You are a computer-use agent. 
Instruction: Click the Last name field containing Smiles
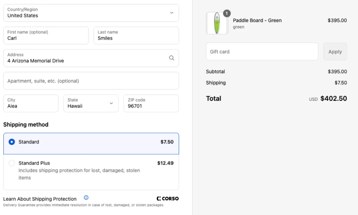[136, 35]
